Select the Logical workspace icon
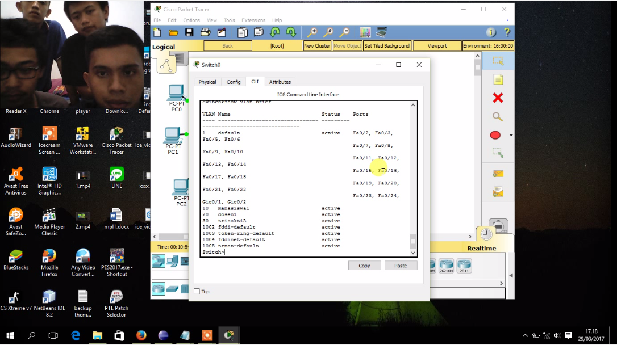Screen dimensions: 617x345 (x=166, y=65)
